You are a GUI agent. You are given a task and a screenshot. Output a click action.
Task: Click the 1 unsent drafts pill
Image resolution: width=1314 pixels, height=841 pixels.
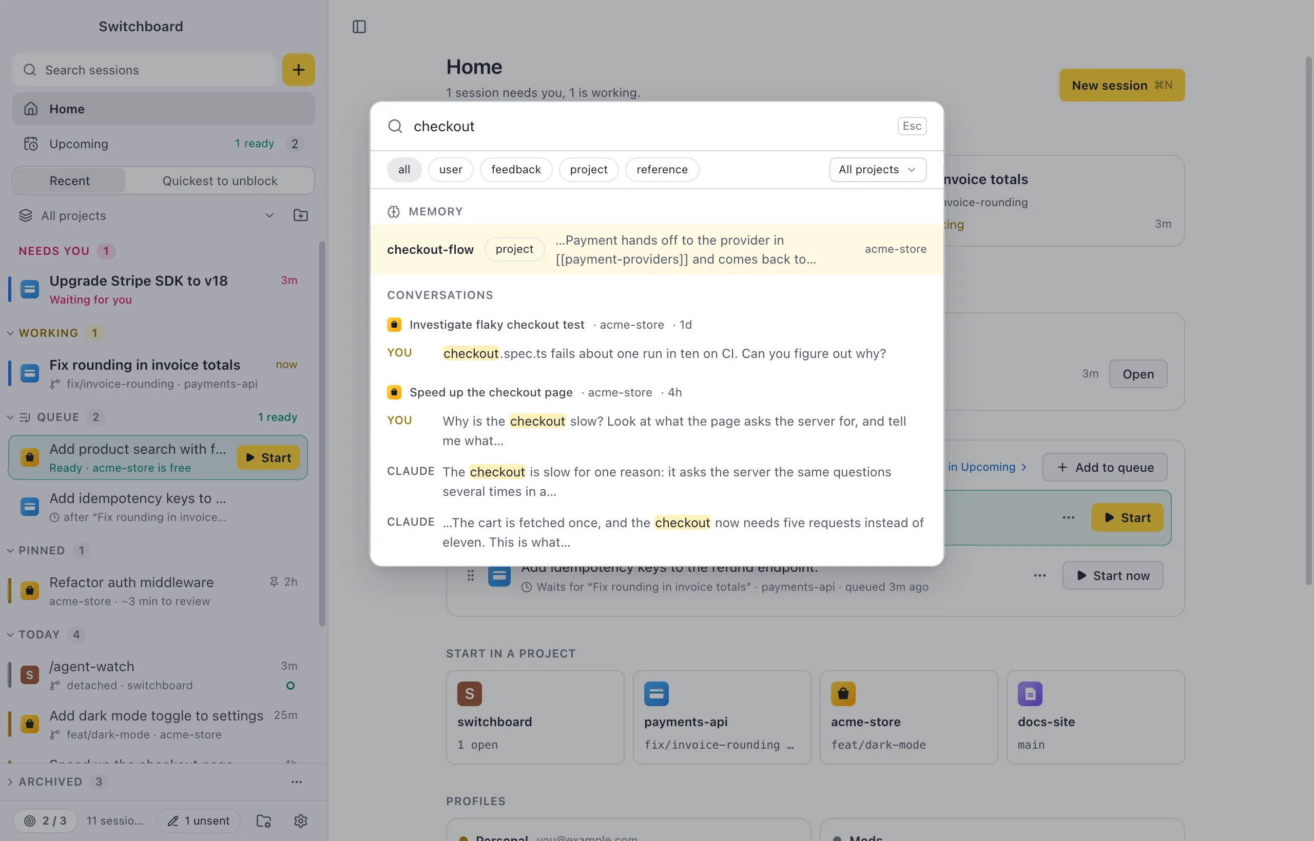coord(199,820)
